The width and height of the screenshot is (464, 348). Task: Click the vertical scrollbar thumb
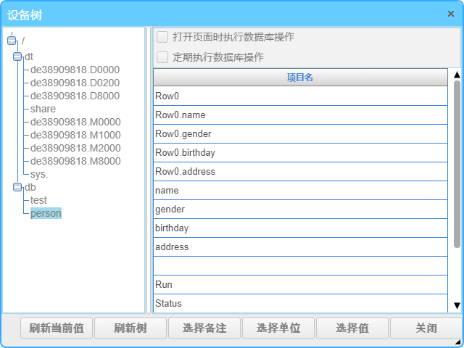click(x=457, y=163)
